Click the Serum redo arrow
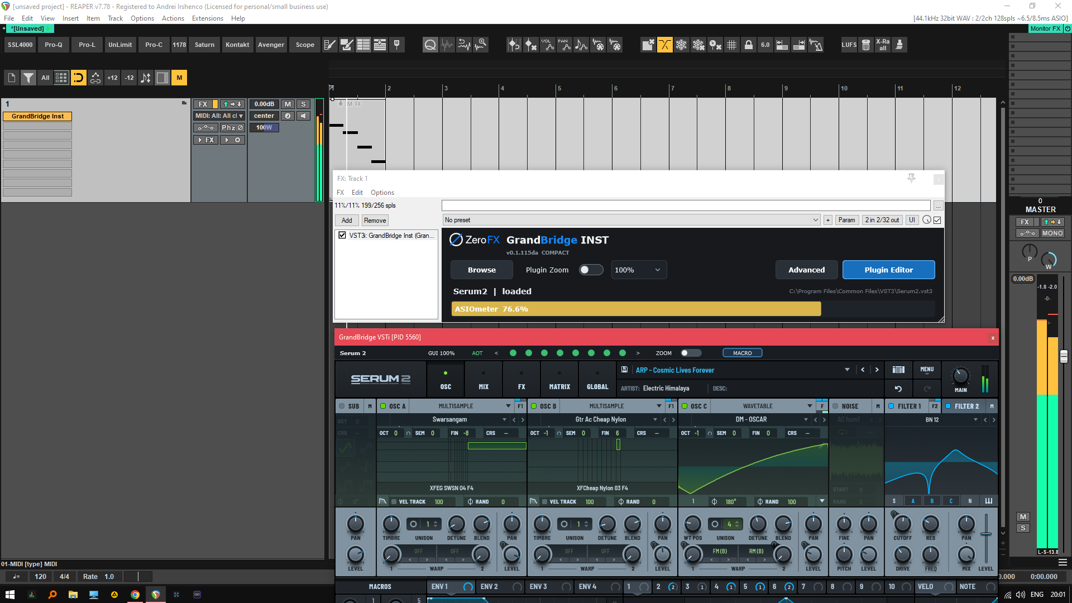The height and width of the screenshot is (603, 1072). coord(927,389)
